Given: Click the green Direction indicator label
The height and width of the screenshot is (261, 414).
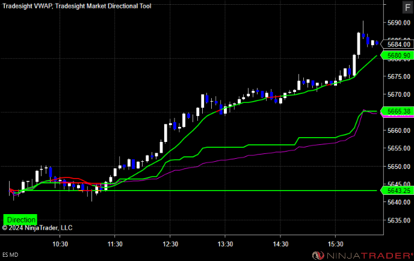Looking at the screenshot, I should coord(20,220).
